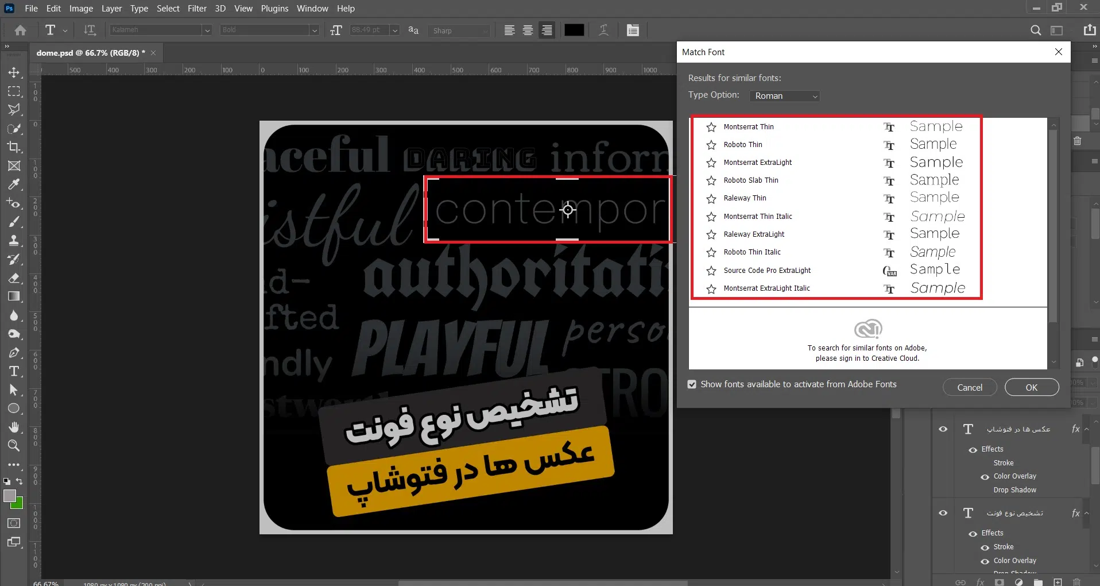Select the Move tool
Image resolution: width=1100 pixels, height=586 pixels.
coord(14,73)
